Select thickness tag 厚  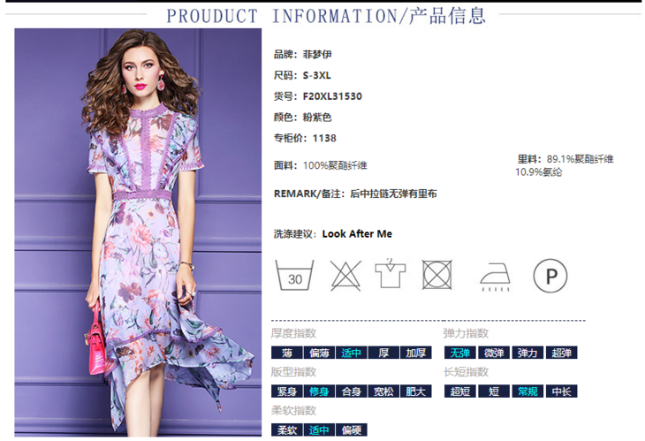point(383,353)
